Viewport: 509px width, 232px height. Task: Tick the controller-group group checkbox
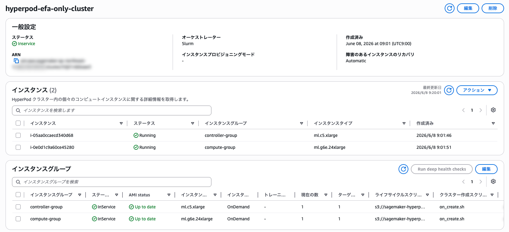pyautogui.click(x=18, y=207)
